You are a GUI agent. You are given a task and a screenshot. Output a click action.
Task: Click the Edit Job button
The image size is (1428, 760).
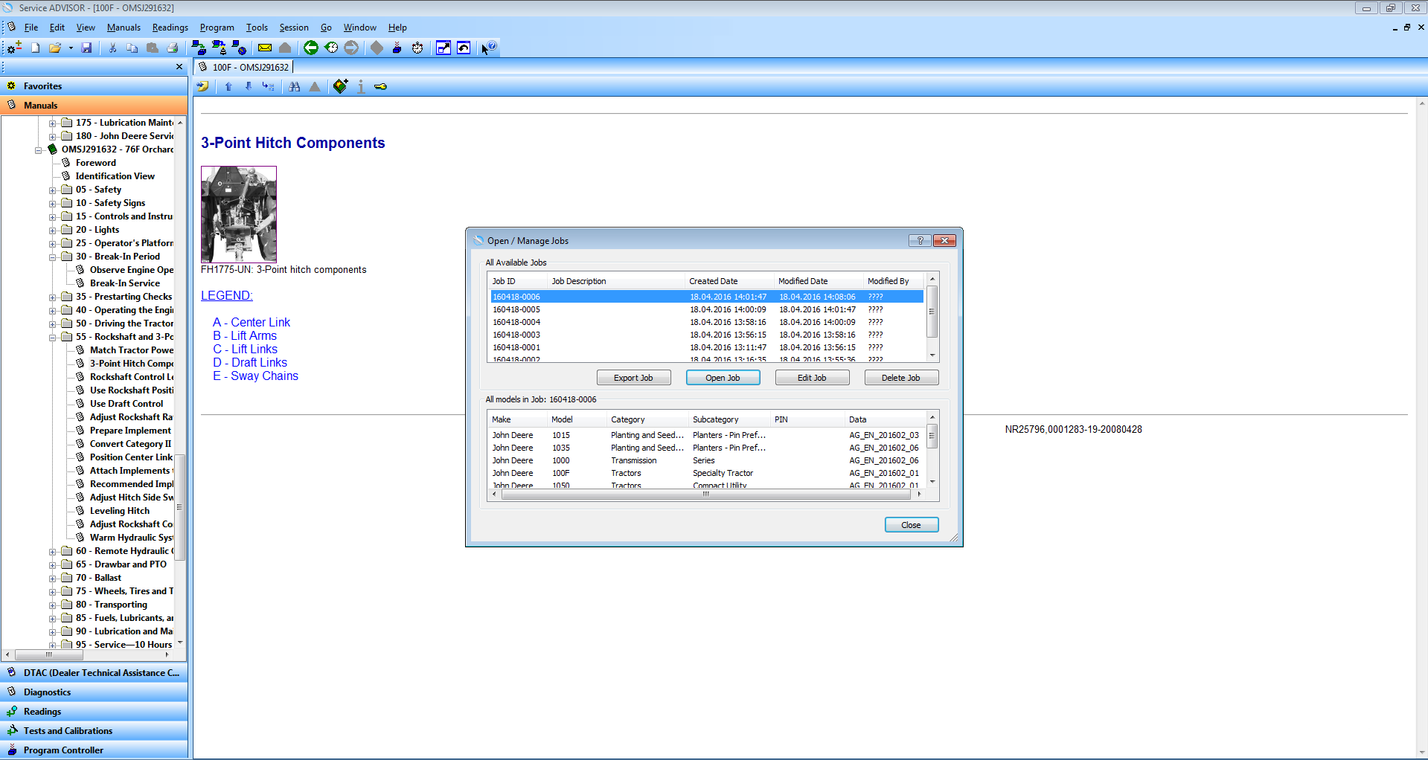click(x=812, y=378)
